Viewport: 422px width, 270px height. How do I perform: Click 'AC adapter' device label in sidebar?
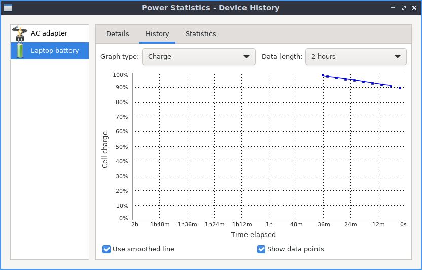pos(49,33)
